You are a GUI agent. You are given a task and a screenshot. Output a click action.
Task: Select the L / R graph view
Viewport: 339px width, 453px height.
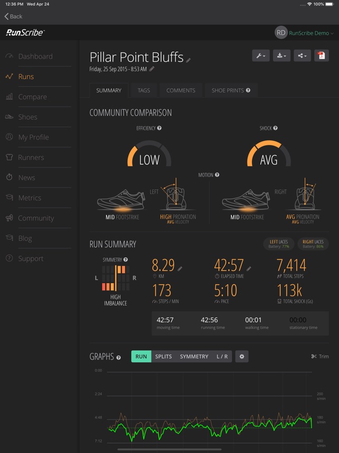pyautogui.click(x=222, y=356)
